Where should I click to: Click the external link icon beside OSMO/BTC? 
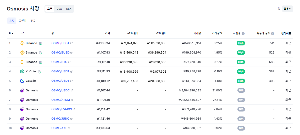[x=69, y=62]
